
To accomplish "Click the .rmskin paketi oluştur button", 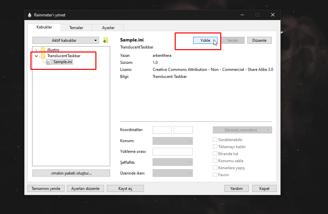I will pos(71,173).
